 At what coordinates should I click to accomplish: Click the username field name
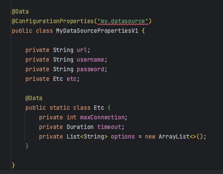(x=90, y=60)
